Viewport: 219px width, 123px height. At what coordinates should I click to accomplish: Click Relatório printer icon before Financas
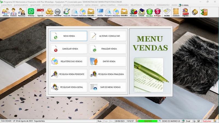coord(116,12)
